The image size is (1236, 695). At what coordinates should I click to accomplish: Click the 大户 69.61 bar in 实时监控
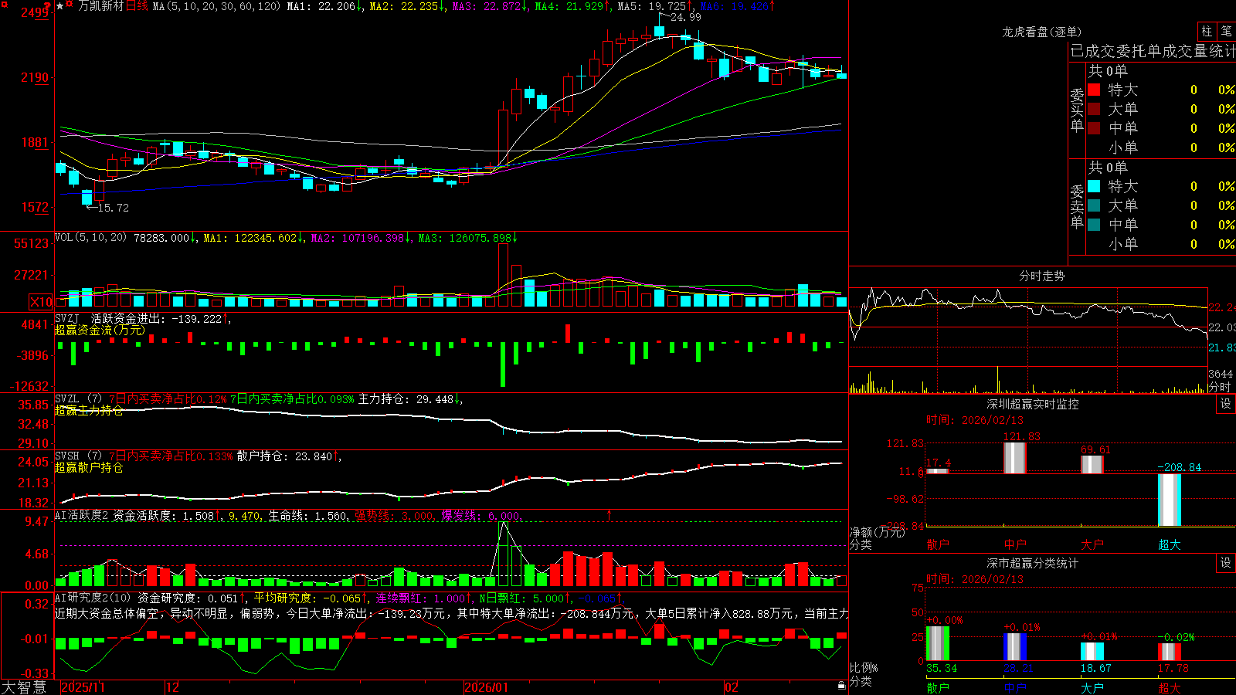pyautogui.click(x=1092, y=465)
